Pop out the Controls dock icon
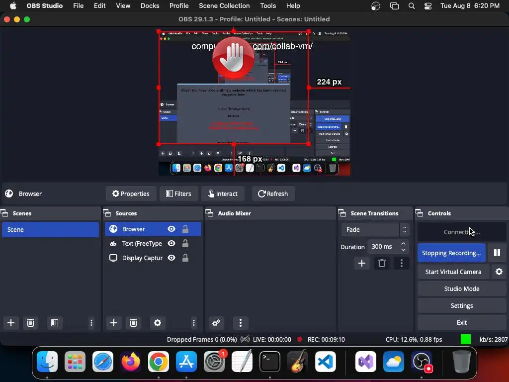The height and width of the screenshot is (382, 509). pos(420,213)
